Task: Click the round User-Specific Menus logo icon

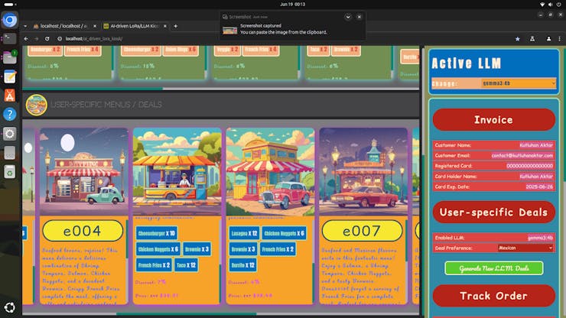Action: (x=33, y=104)
